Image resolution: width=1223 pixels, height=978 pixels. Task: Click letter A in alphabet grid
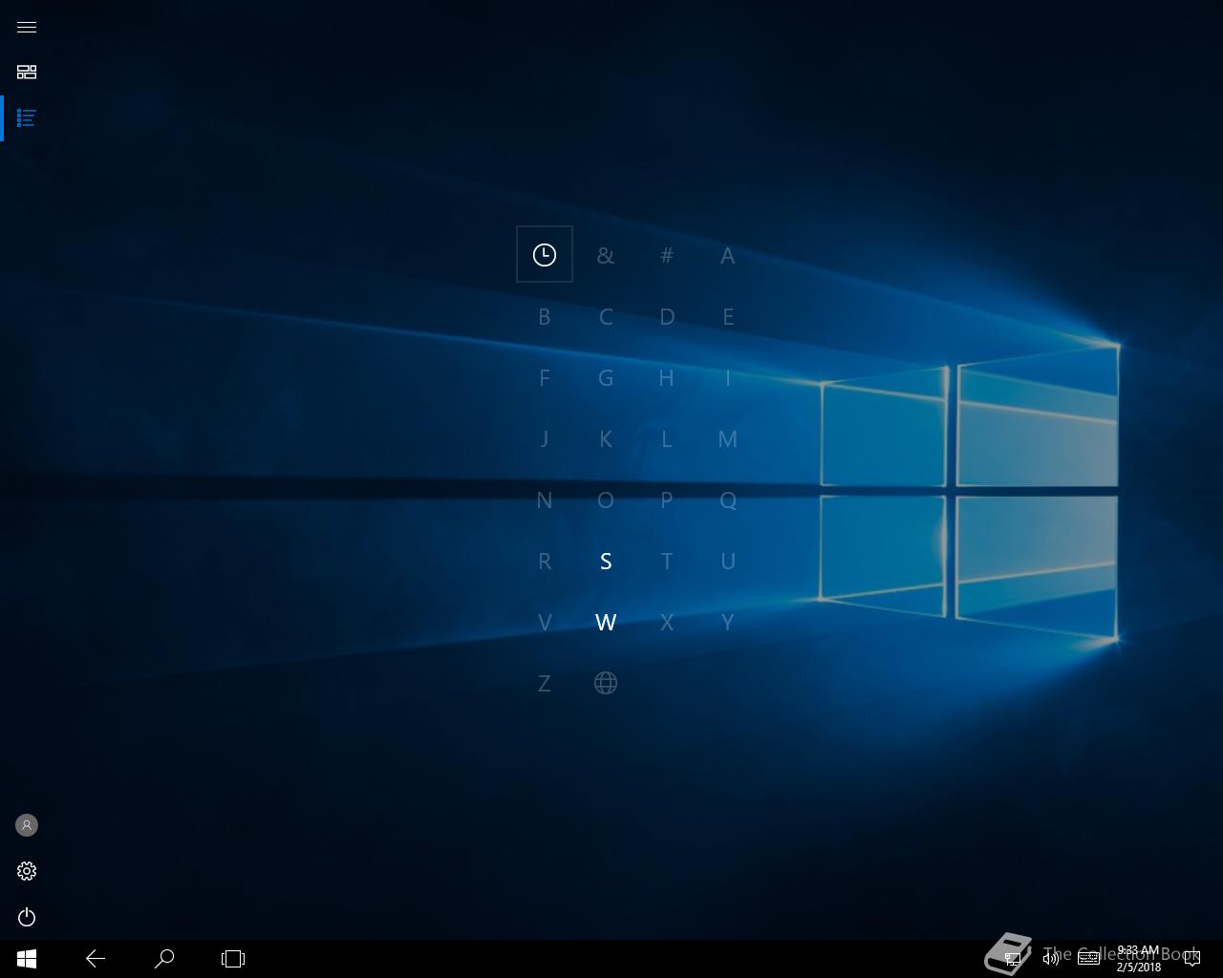728,256
